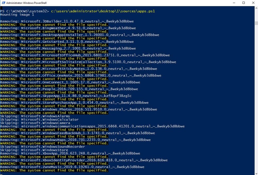Screen dimensions: 258x175
Task: Minimize the PowerShell window
Action: point(234,3)
